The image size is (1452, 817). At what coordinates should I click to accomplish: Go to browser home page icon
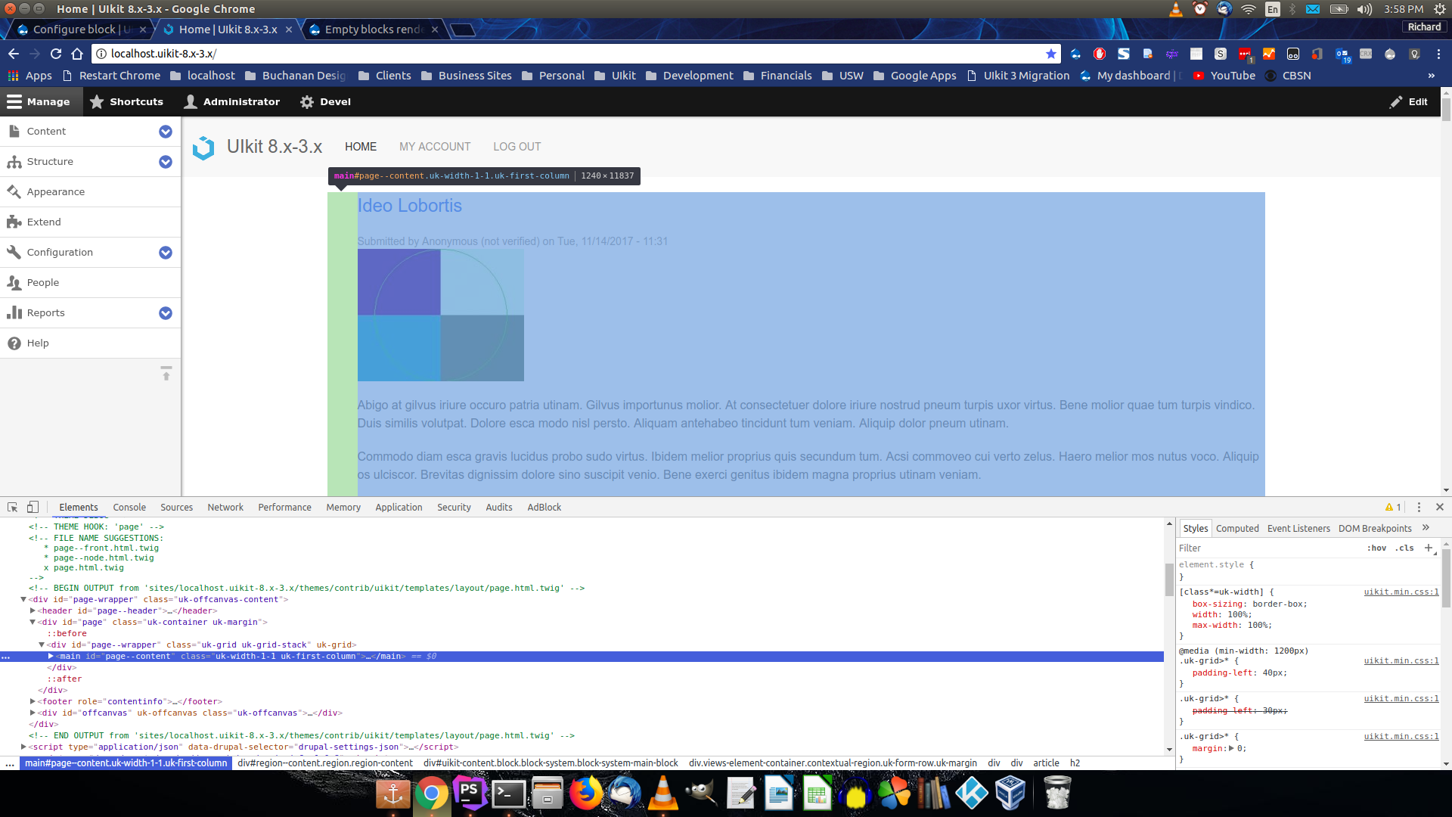tap(77, 54)
